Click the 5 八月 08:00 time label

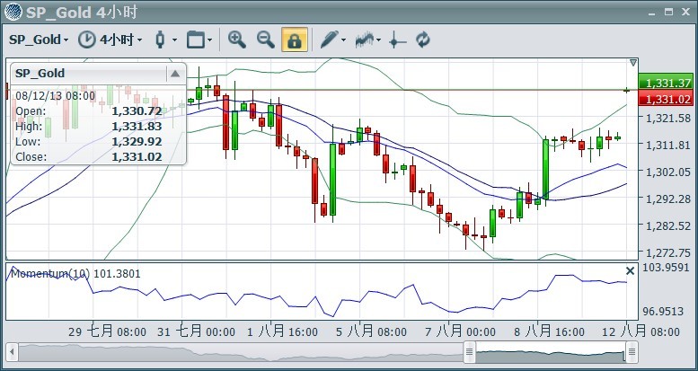[371, 331]
